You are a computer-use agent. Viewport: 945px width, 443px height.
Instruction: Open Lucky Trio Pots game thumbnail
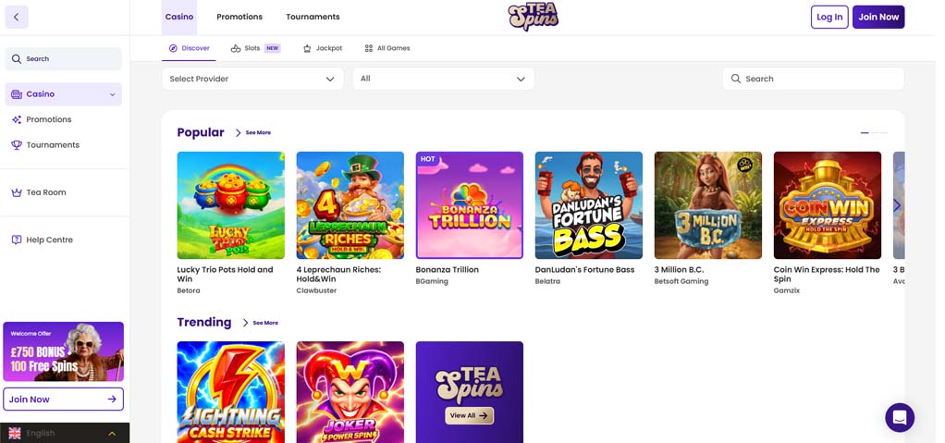pyautogui.click(x=231, y=205)
